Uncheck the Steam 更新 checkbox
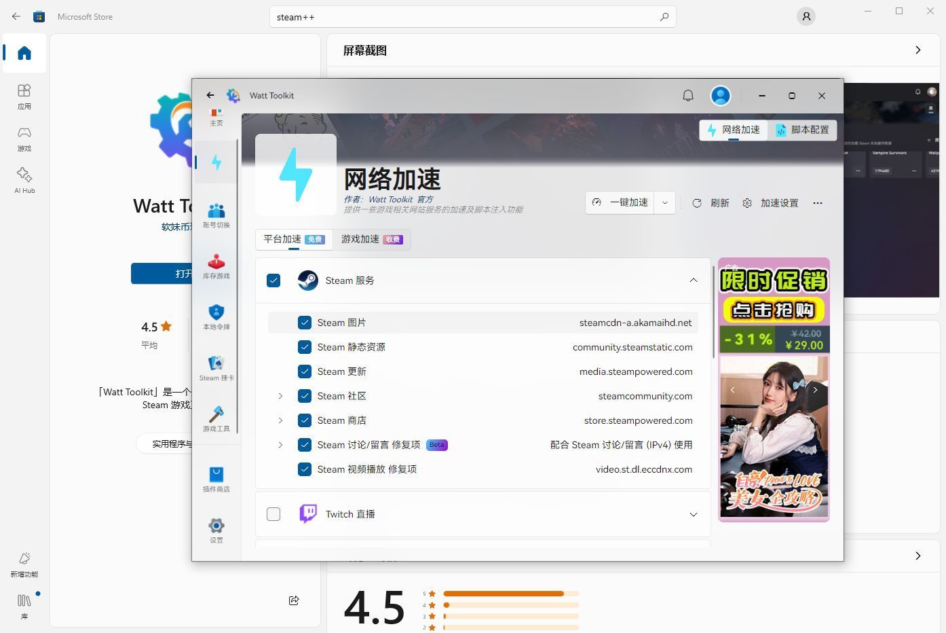The width and height of the screenshot is (946, 633). tap(305, 372)
